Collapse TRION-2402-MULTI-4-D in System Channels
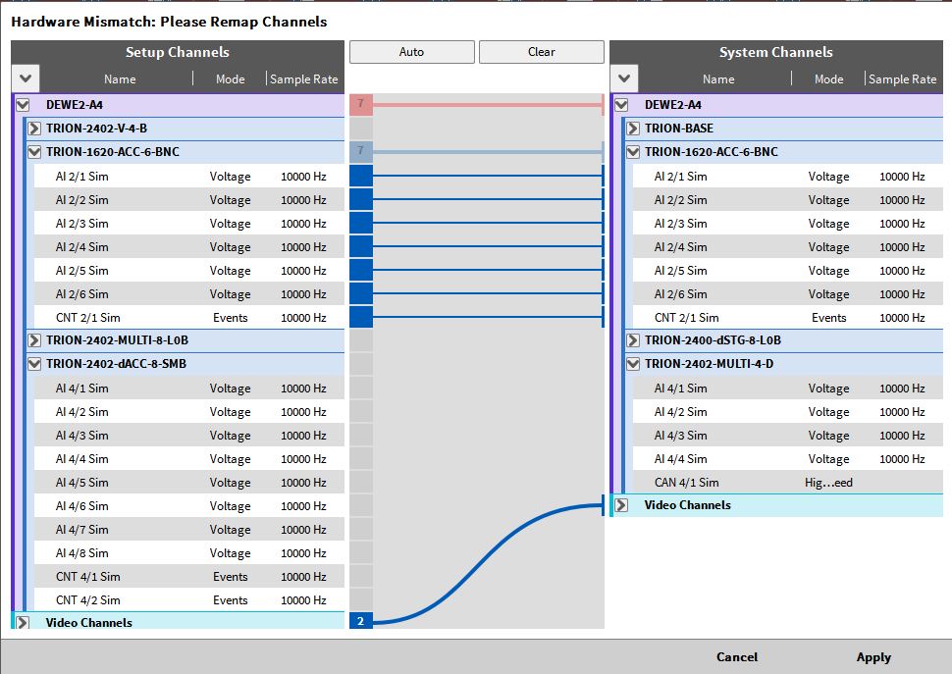This screenshot has width=952, height=674. 633,364
